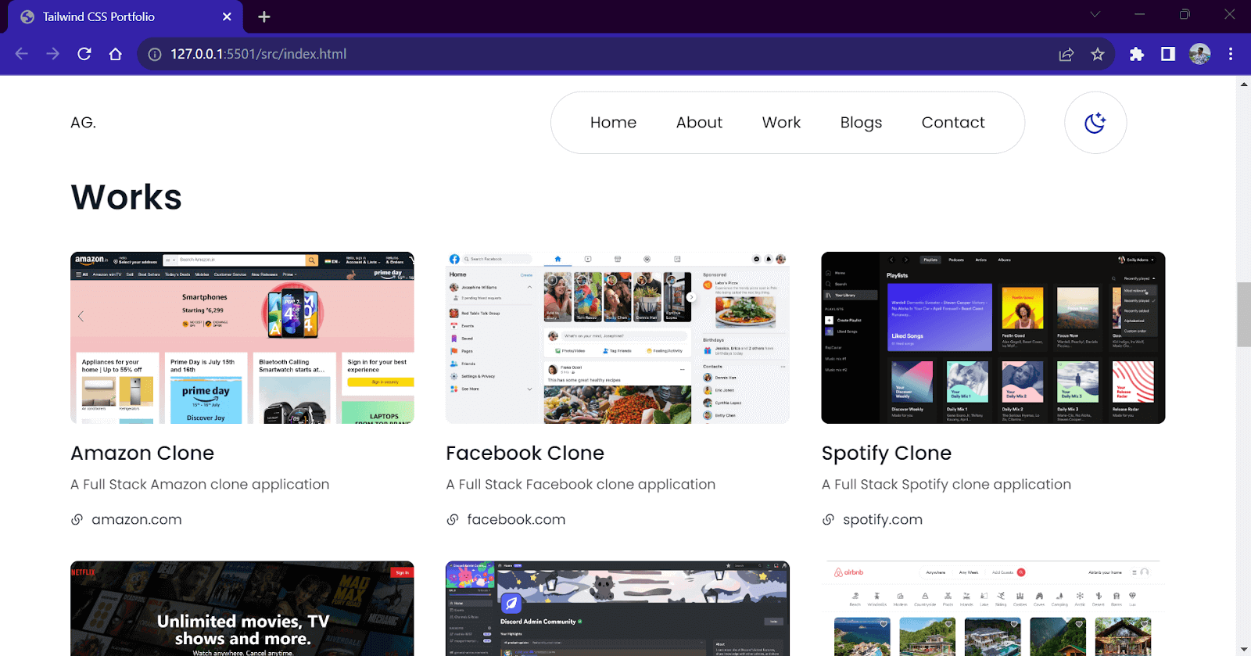Image resolution: width=1251 pixels, height=656 pixels.
Task: Open the Facebook Clone screenshot thumbnail
Action: click(x=618, y=338)
